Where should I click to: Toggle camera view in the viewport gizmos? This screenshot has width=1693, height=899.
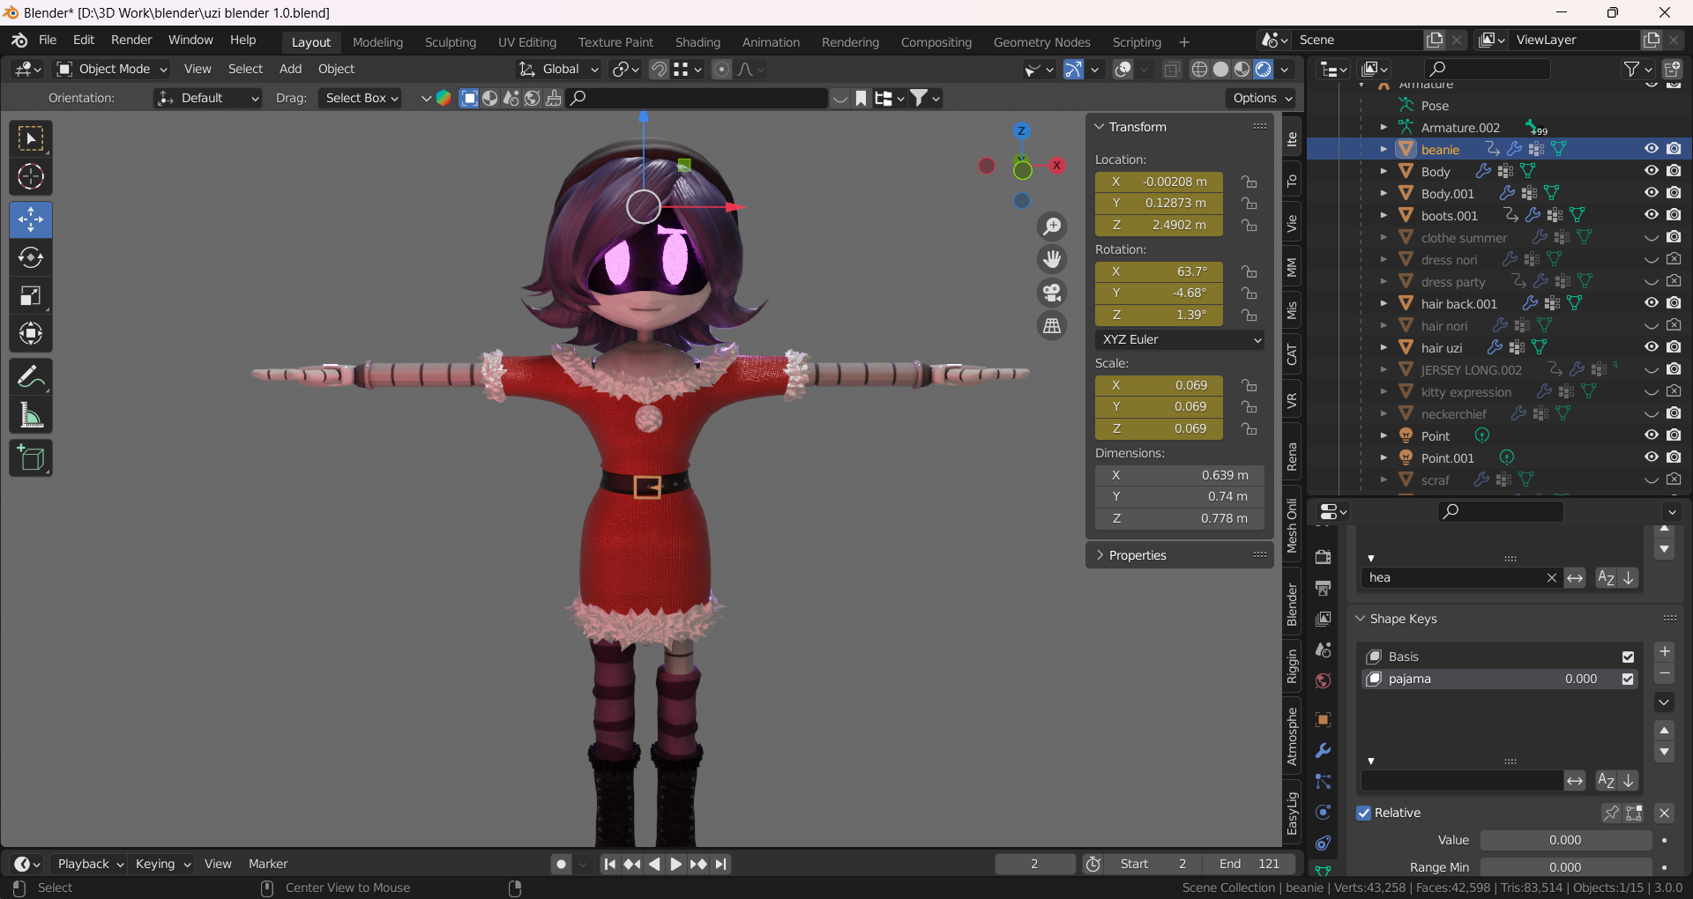point(1053,292)
